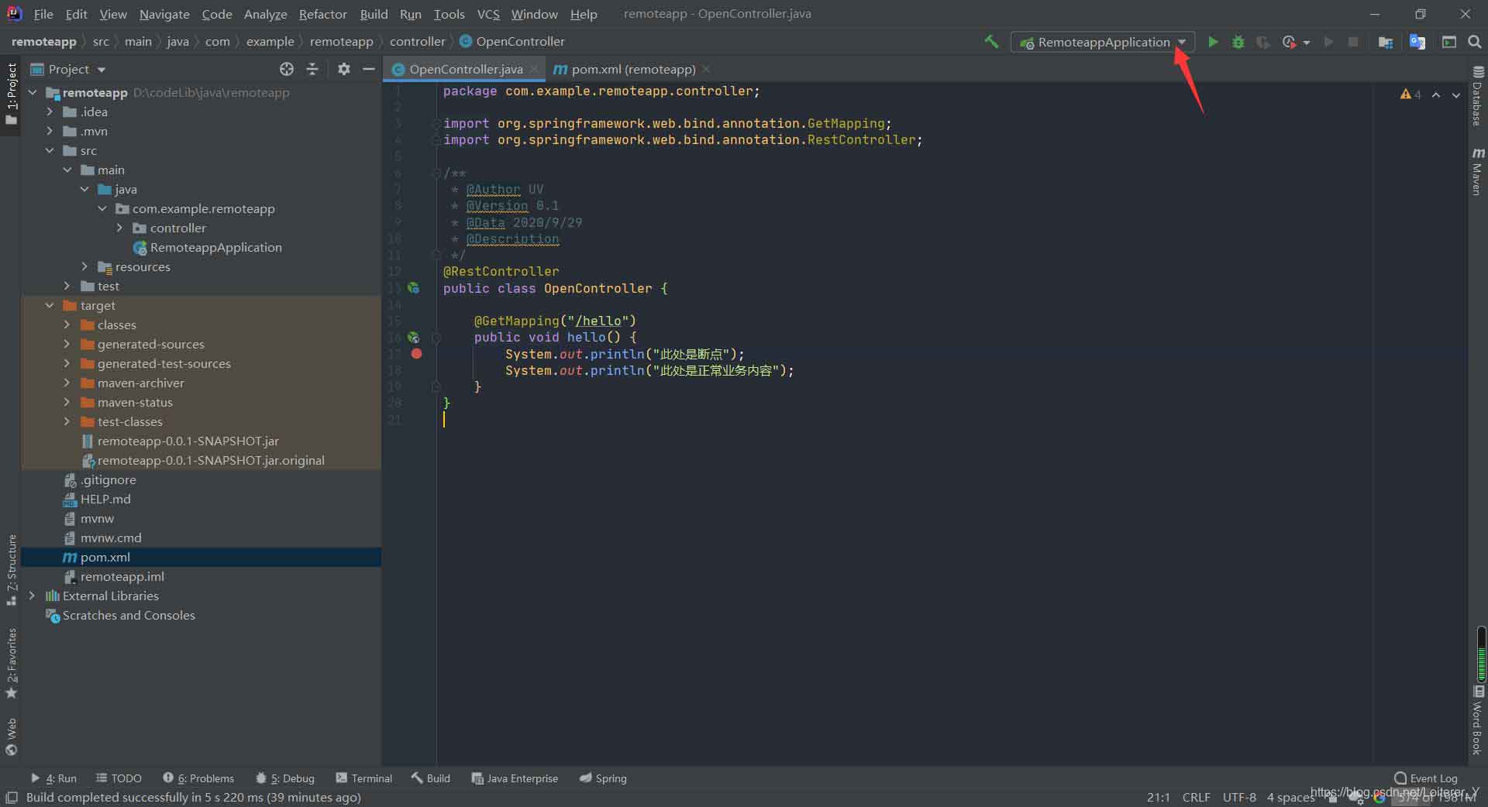Run RemoteappApplication with the green play icon

(1213, 42)
